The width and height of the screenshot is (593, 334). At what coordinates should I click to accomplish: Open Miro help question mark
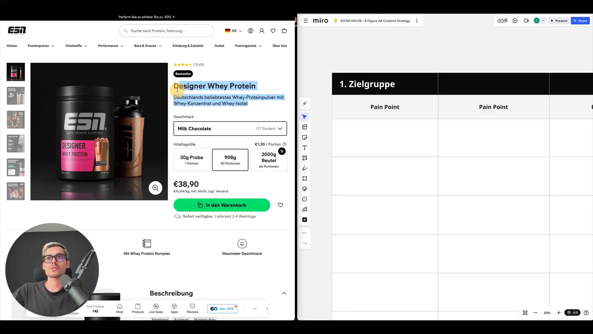coord(586,313)
